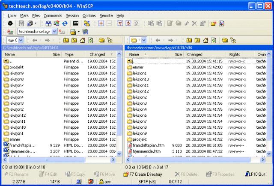
Task: Click F10 Quit button
Action: coord(255,174)
